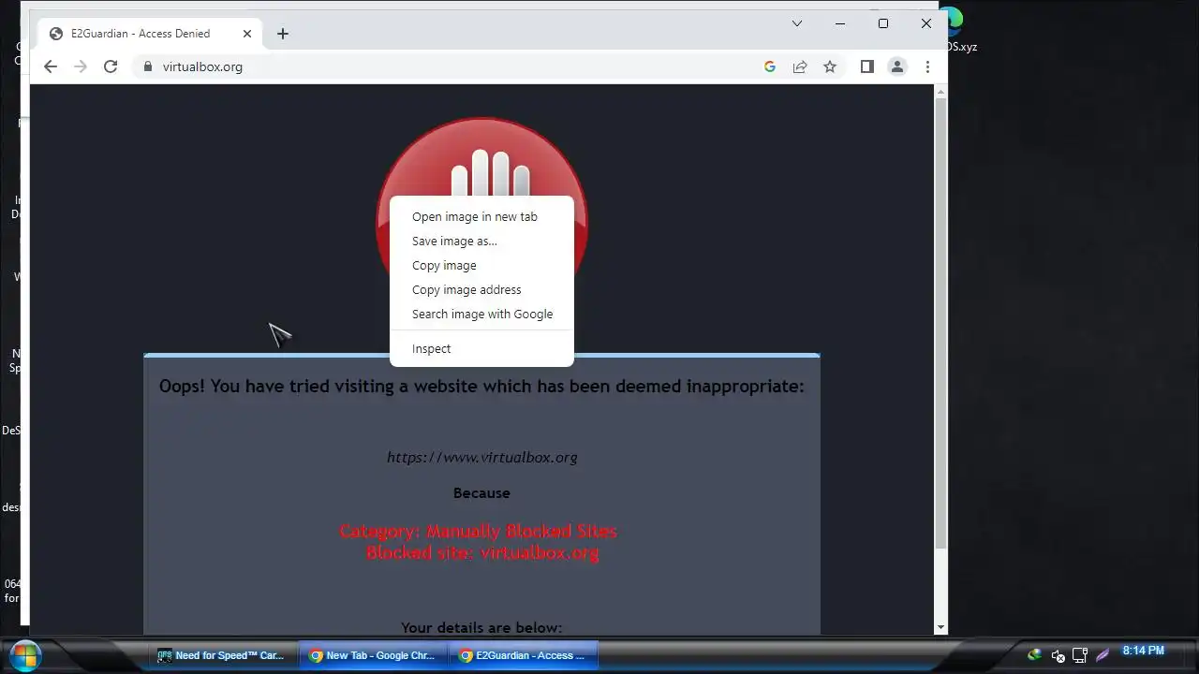Click the green tray icon left of volume

1034,655
